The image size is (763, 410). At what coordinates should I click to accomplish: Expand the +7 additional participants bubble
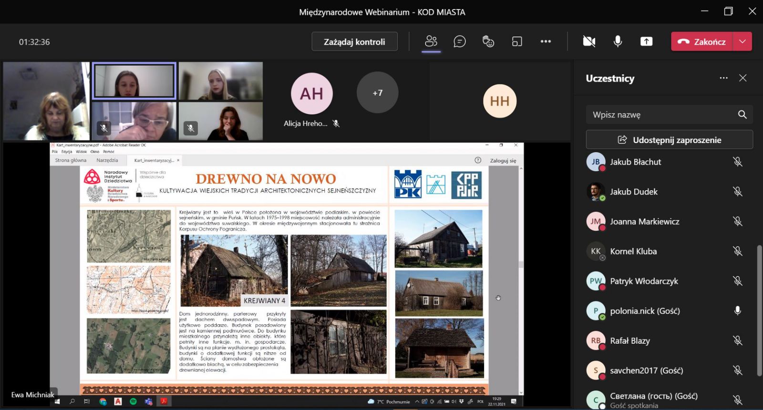click(377, 92)
